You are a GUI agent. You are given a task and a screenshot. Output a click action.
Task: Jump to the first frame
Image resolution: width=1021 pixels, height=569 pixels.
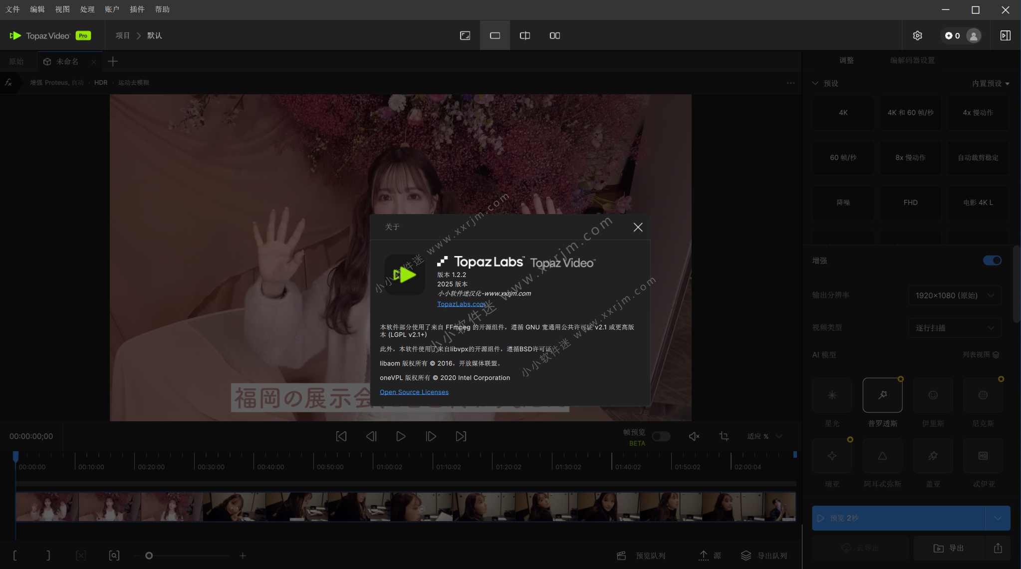pos(341,436)
